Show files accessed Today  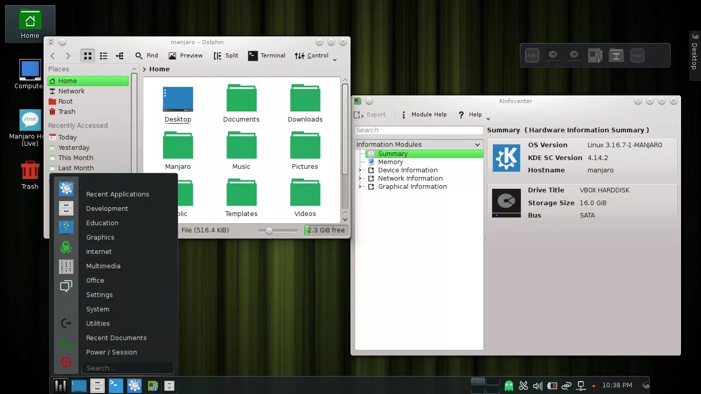pyautogui.click(x=88, y=137)
